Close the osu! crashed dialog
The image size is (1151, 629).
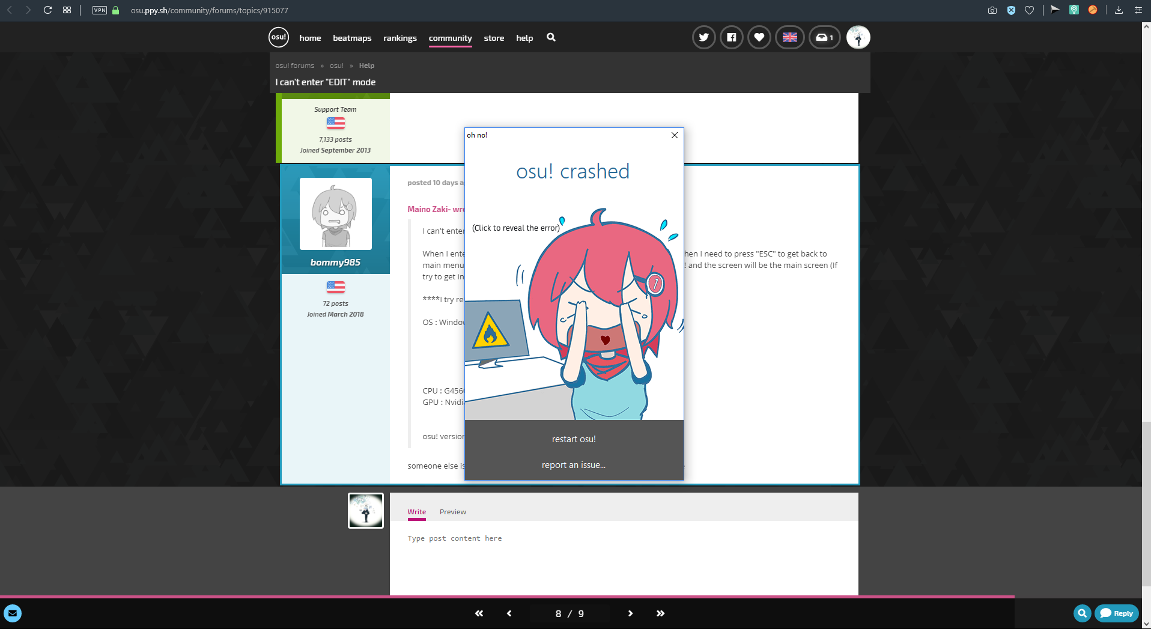[675, 135]
